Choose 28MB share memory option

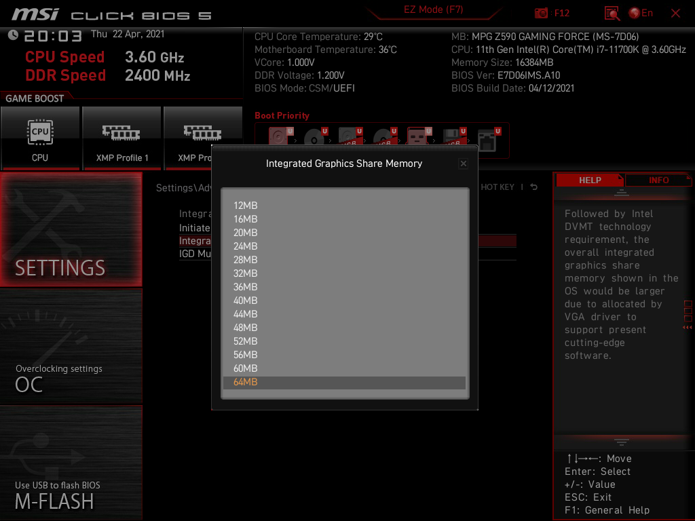[x=344, y=260]
